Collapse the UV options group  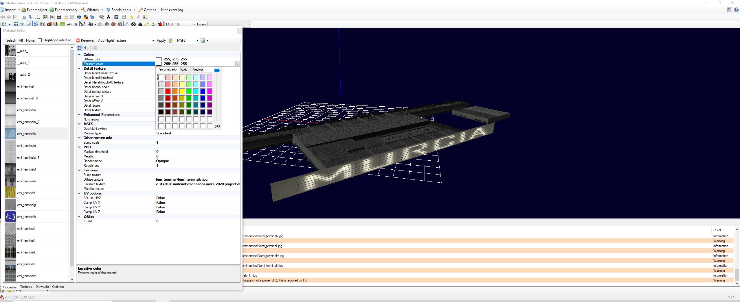79,193
